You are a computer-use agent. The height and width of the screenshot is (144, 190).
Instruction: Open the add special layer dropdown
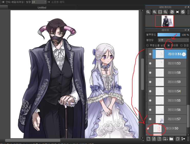pyautogui.click(x=165, y=139)
